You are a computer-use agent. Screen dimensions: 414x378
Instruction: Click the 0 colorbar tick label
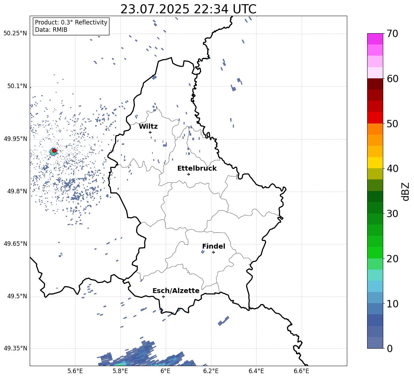[x=390, y=349]
